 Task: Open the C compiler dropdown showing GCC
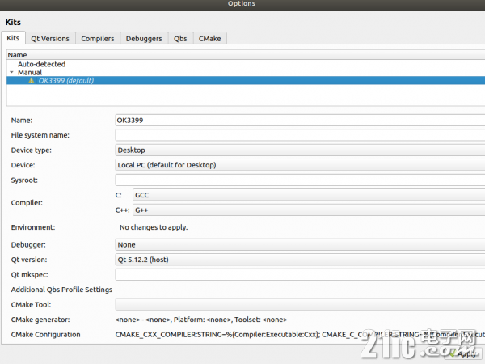click(309, 195)
